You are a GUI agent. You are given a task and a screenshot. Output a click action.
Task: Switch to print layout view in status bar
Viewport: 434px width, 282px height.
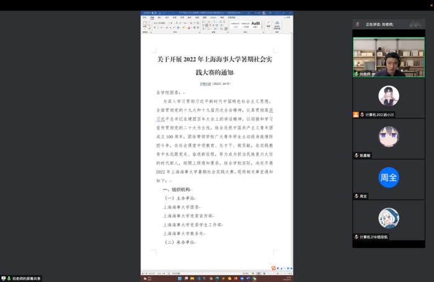(259, 273)
